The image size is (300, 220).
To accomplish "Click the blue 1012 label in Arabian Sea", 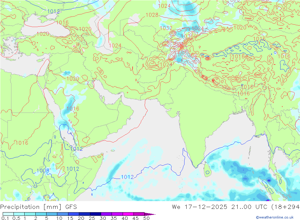I will (x=127, y=177).
